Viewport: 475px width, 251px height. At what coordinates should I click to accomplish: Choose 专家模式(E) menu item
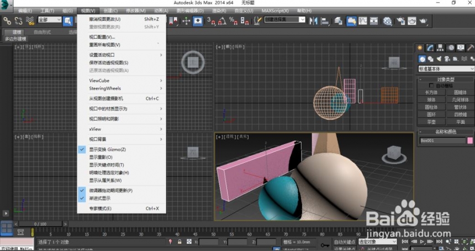[122, 208]
